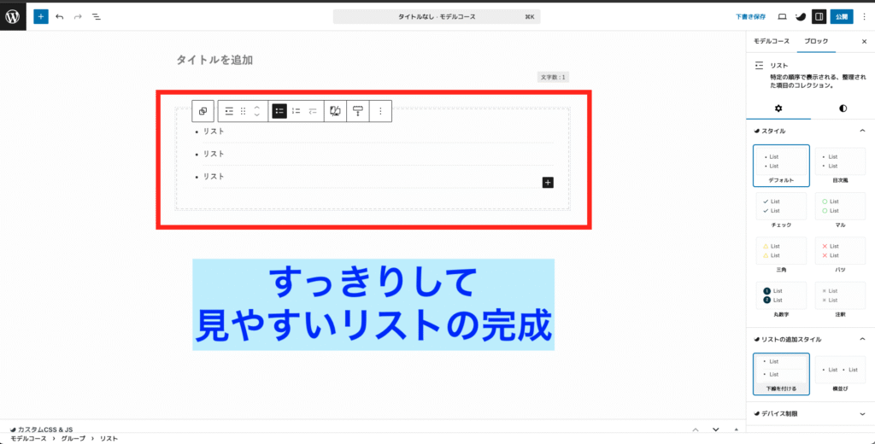The height and width of the screenshot is (444, 875).
Task: Click グループ in the bottom breadcrumb
Action: [x=73, y=438]
